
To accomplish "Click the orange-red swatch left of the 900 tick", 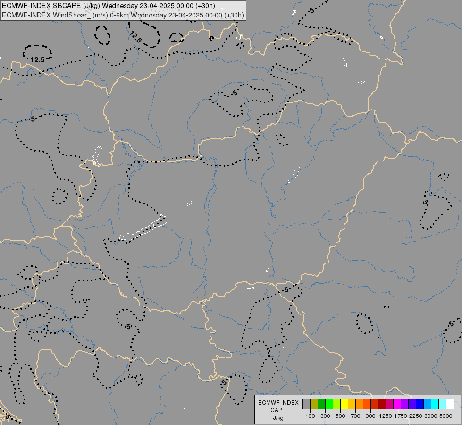I will click(367, 404).
